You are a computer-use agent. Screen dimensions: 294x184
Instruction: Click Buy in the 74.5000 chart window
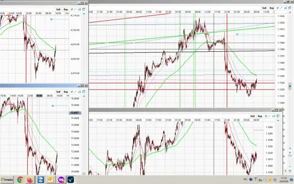(x=66, y=92)
